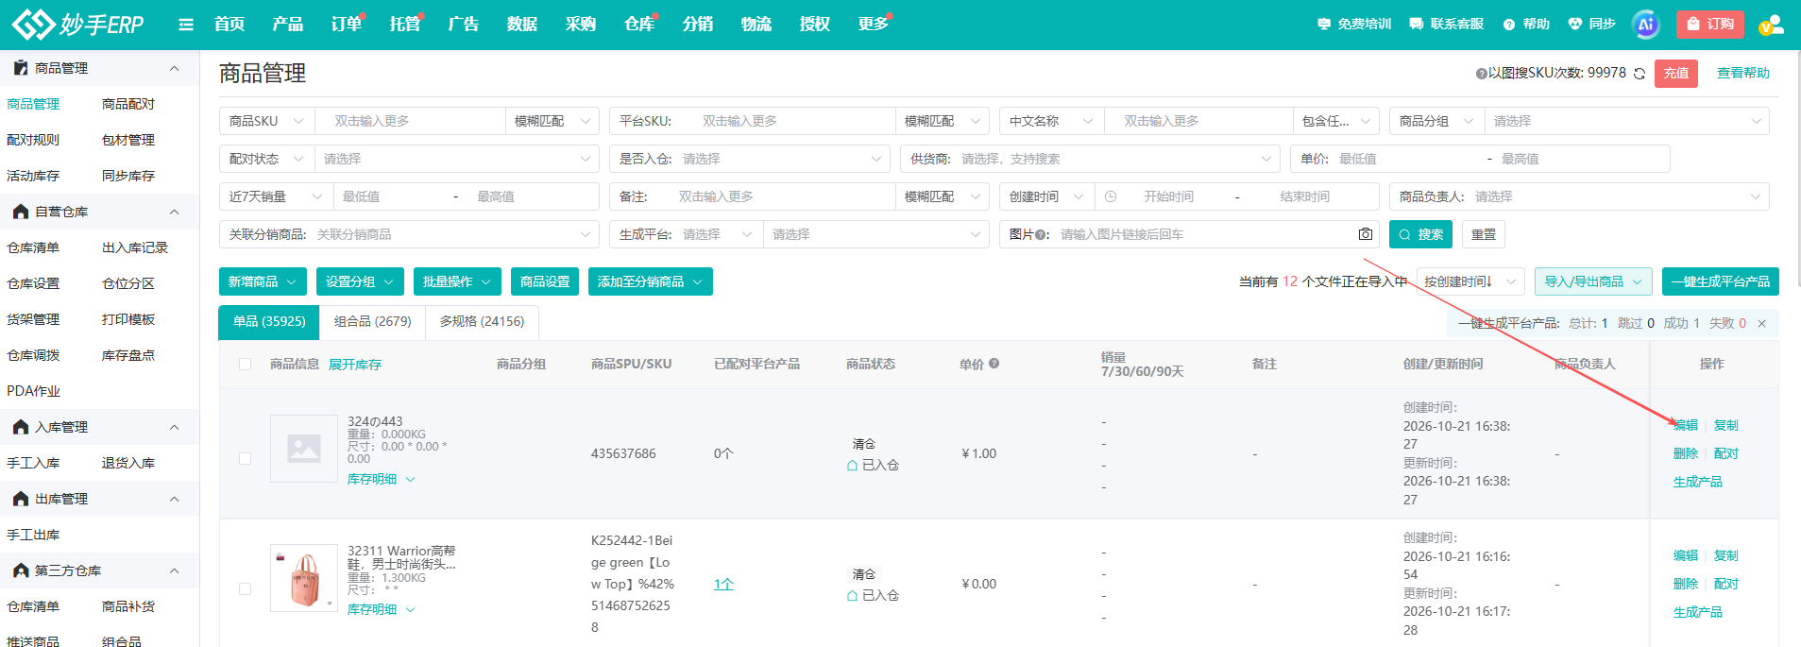Open the 批量操作 button menu
Screen dimensions: 1801x647
[457, 281]
